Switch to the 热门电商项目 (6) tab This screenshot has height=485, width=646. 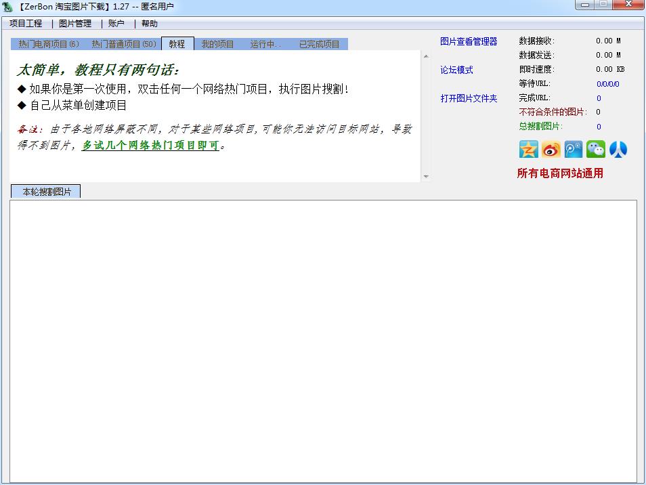[49, 44]
